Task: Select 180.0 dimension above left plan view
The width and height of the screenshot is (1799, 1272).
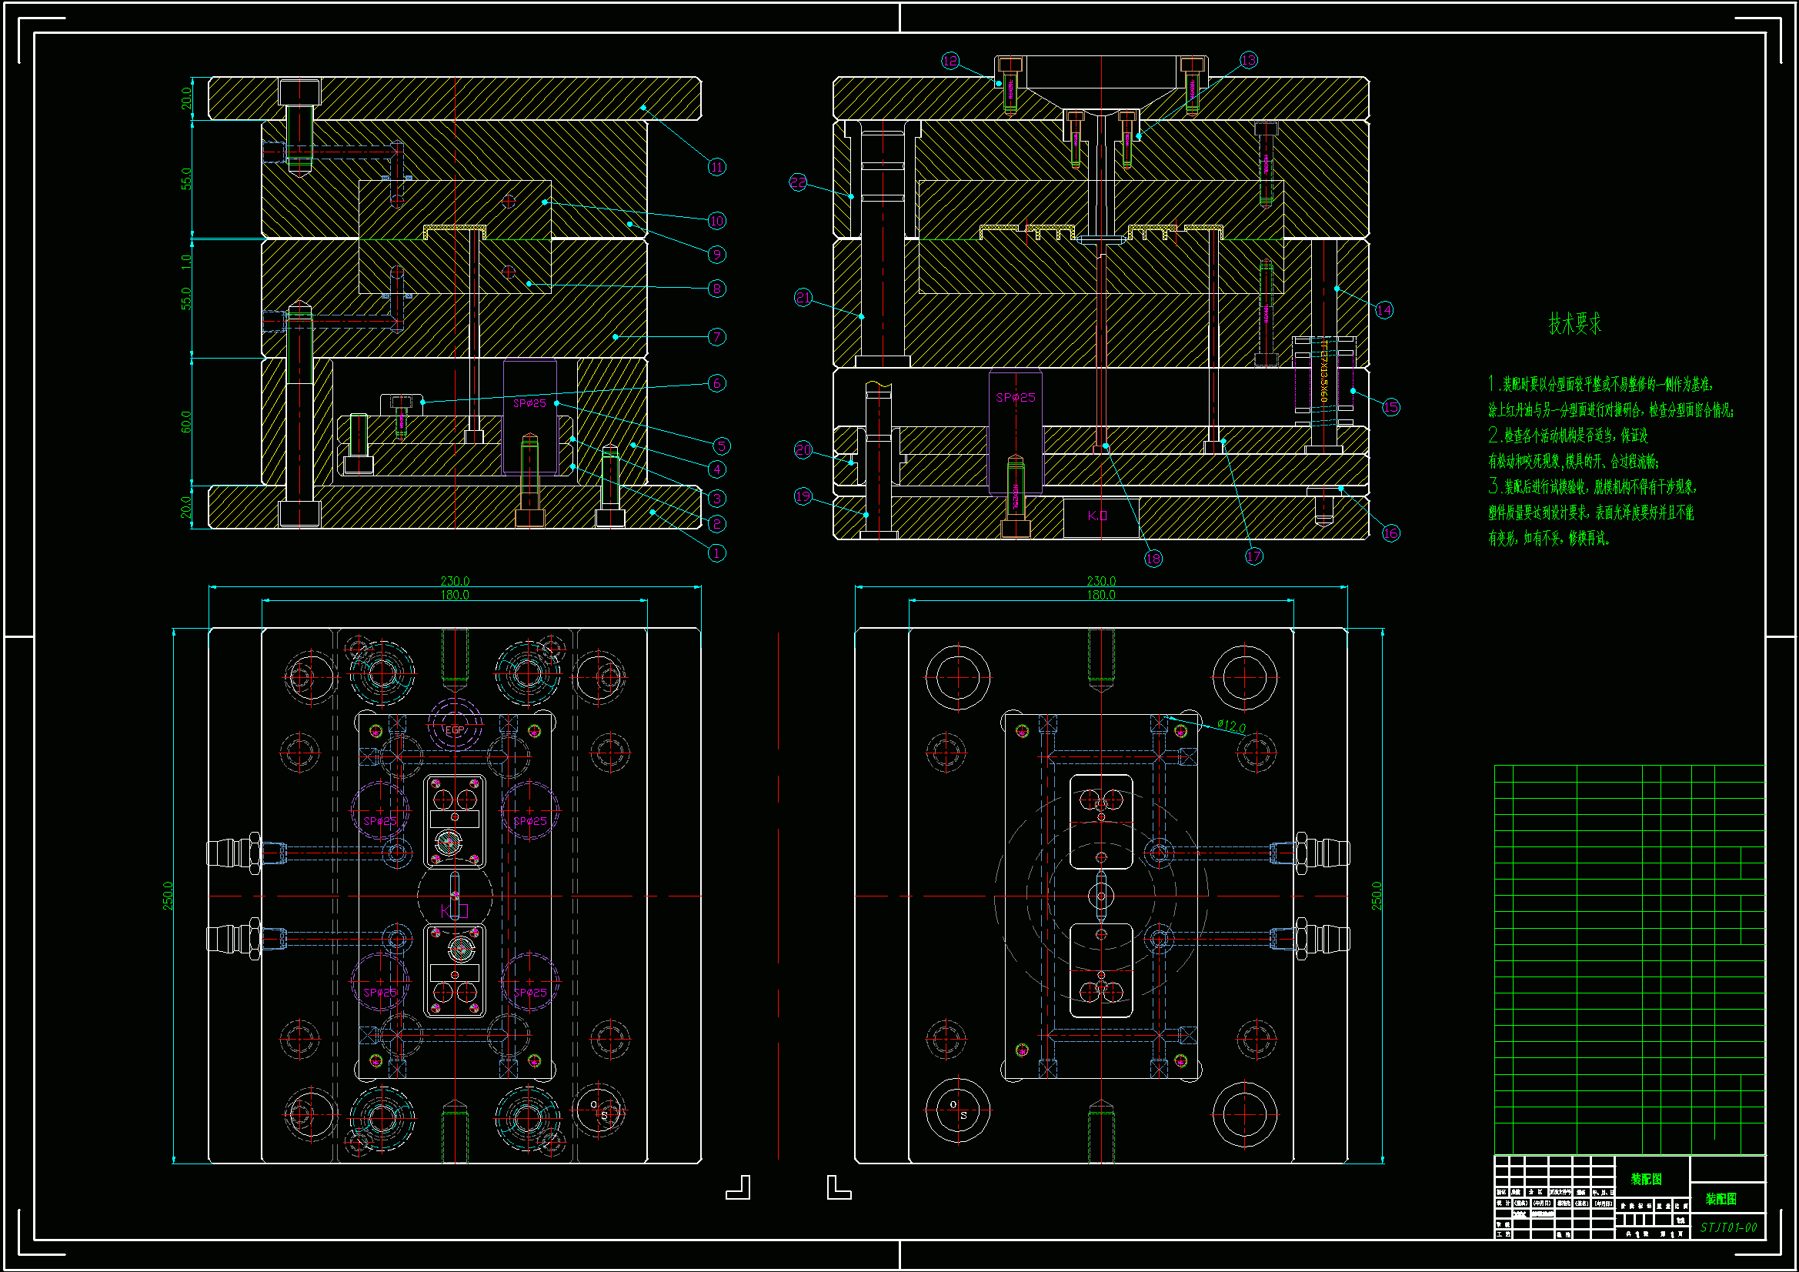Action: [x=455, y=595]
